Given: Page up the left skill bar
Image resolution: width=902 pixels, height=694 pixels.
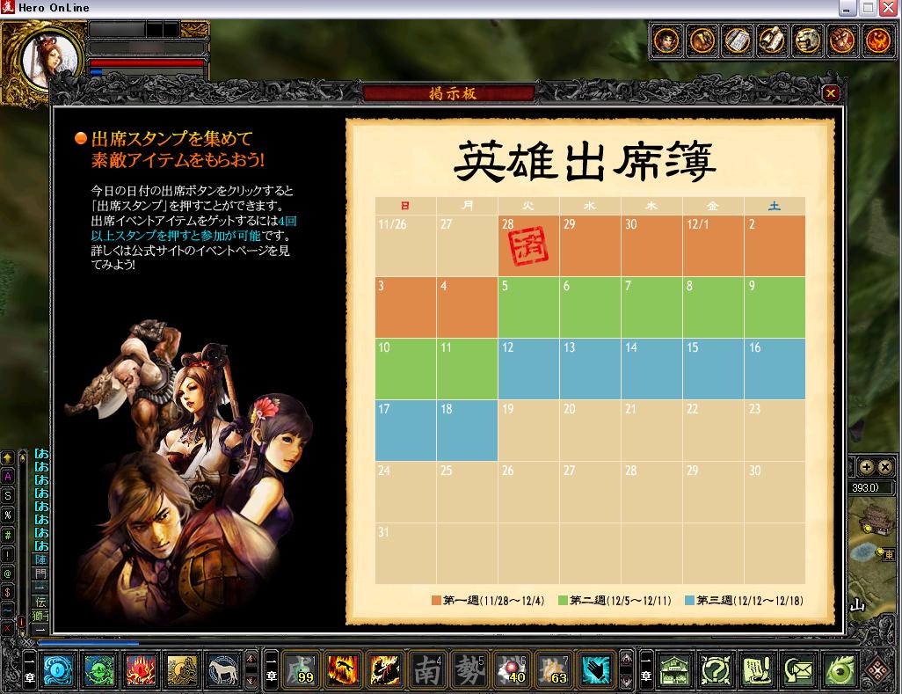Looking at the screenshot, I should [251, 660].
